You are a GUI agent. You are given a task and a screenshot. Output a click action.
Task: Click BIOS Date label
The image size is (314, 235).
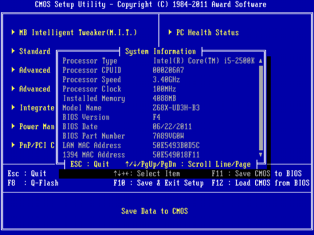[x=80, y=126]
